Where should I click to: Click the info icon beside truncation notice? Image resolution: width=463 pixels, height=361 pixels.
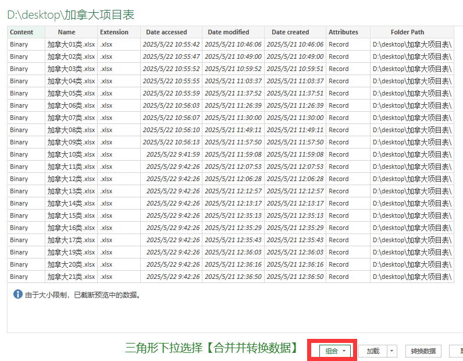pos(17,294)
